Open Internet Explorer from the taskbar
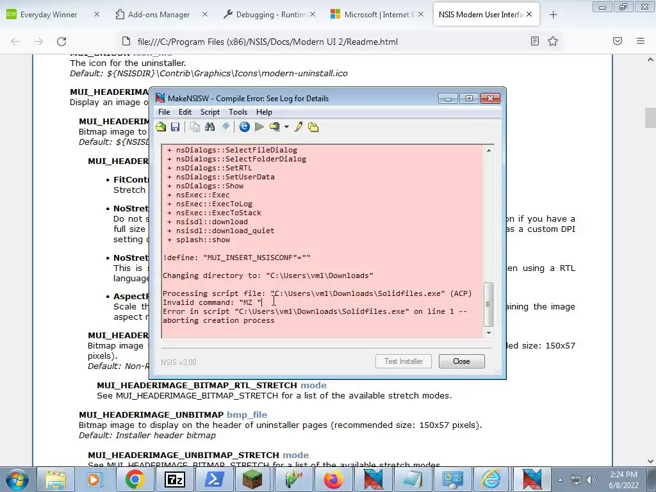Viewport: 656px width, 492px height. [492, 479]
